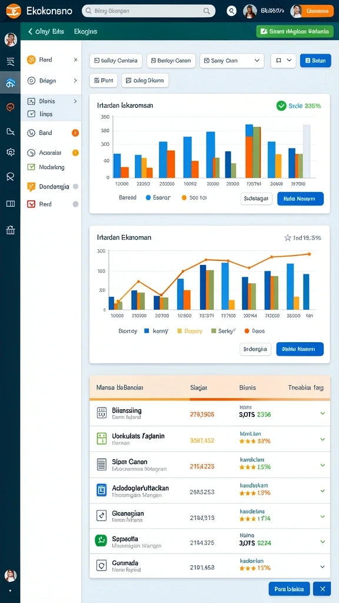Open the hamburger menu icon in left rail

[11, 61]
